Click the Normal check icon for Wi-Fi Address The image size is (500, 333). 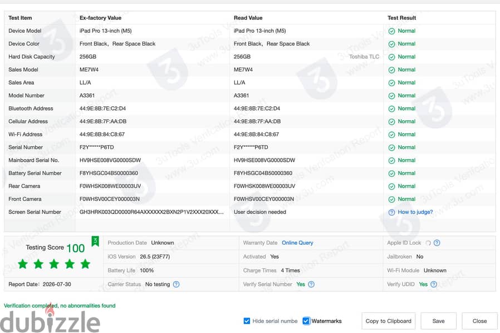(391, 135)
